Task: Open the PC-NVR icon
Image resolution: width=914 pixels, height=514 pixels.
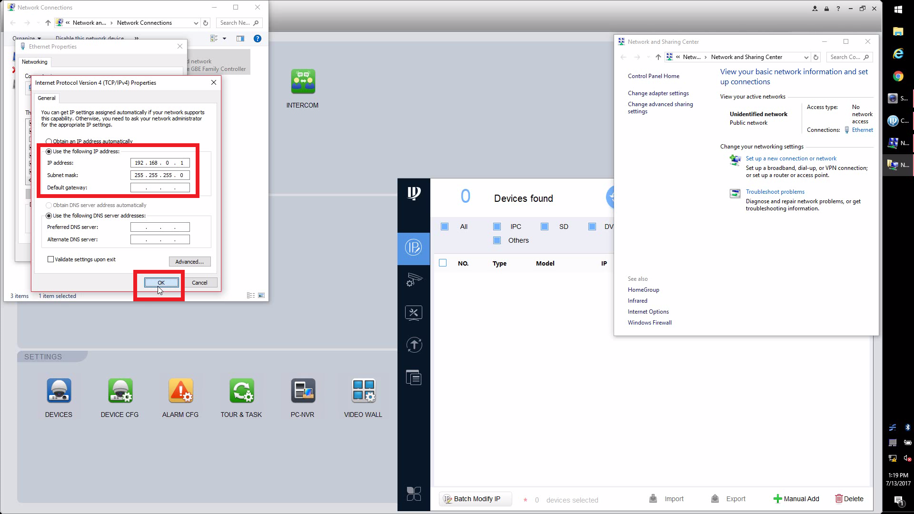Action: pyautogui.click(x=302, y=391)
